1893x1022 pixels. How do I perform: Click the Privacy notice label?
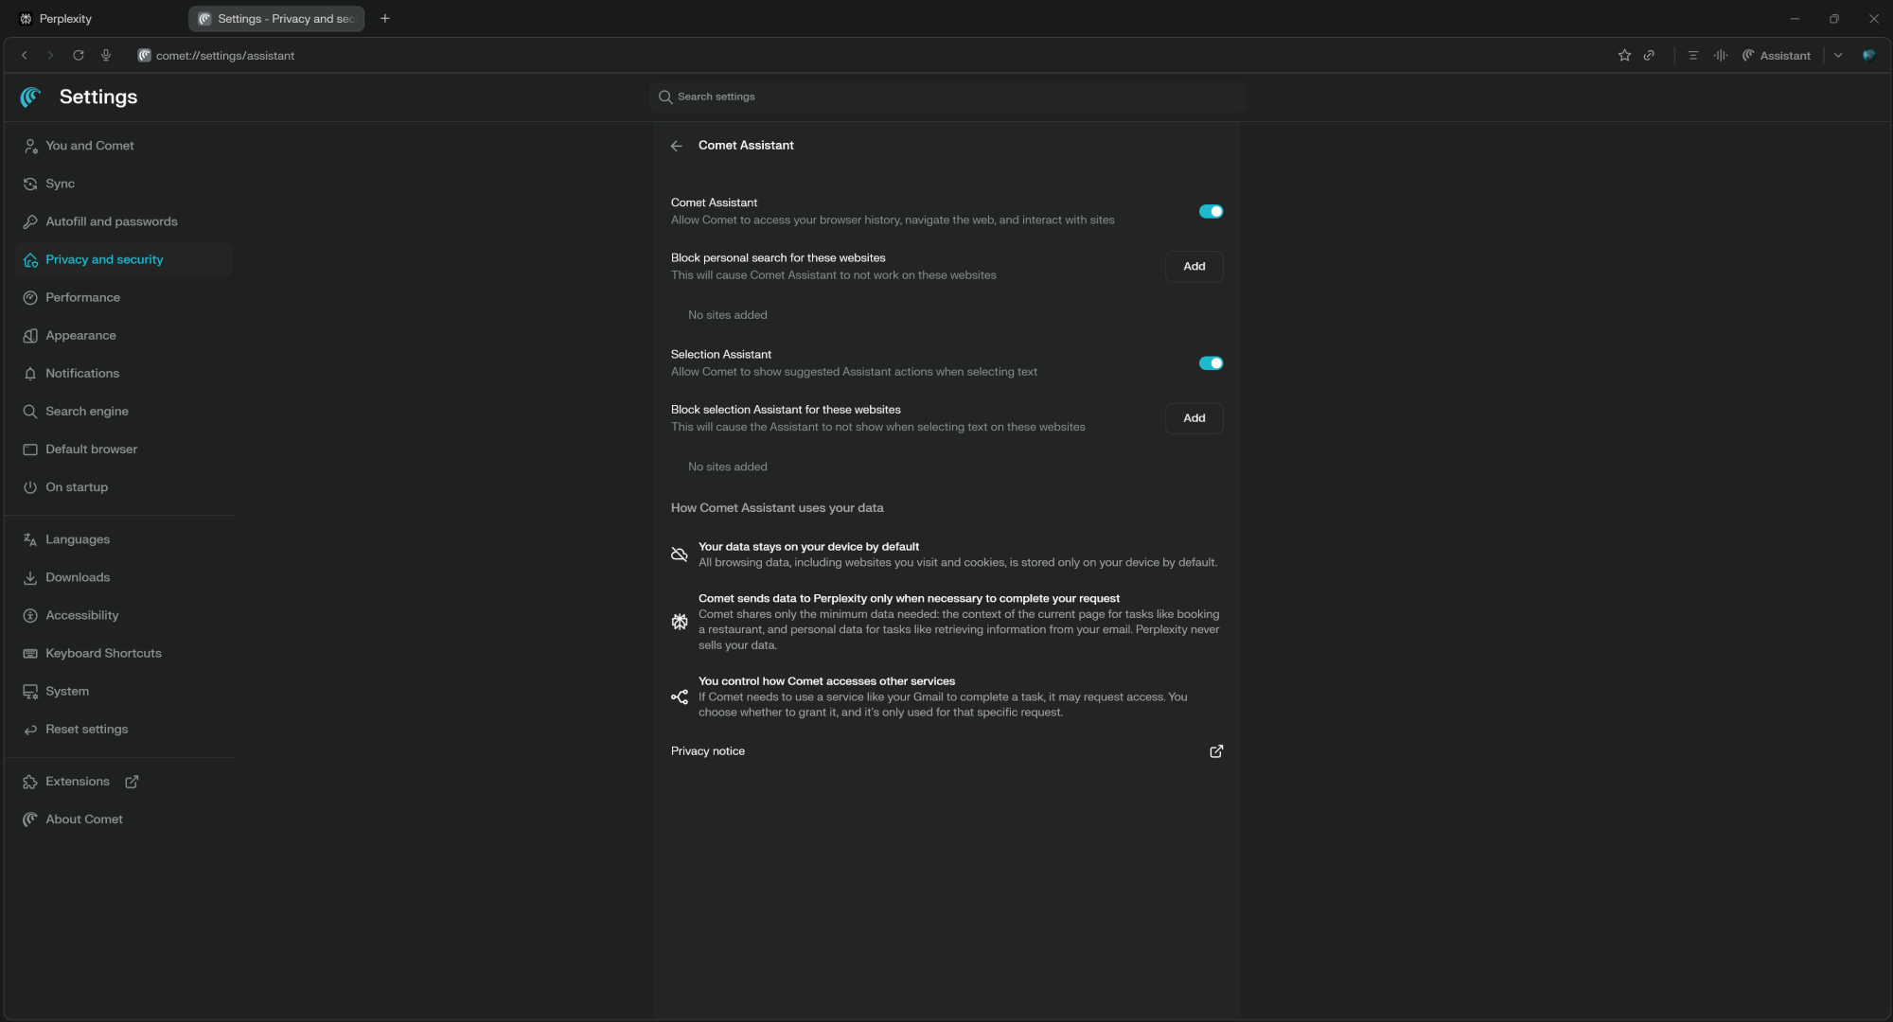(708, 751)
